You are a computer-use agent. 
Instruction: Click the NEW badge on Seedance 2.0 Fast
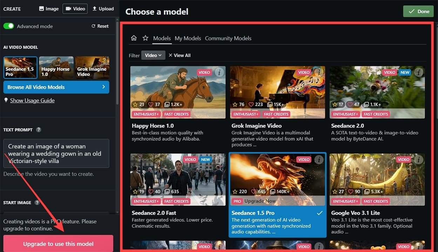(x=205, y=160)
